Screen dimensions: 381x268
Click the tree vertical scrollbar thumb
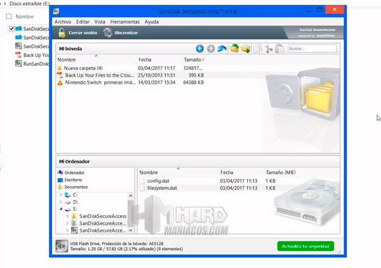[130, 212]
